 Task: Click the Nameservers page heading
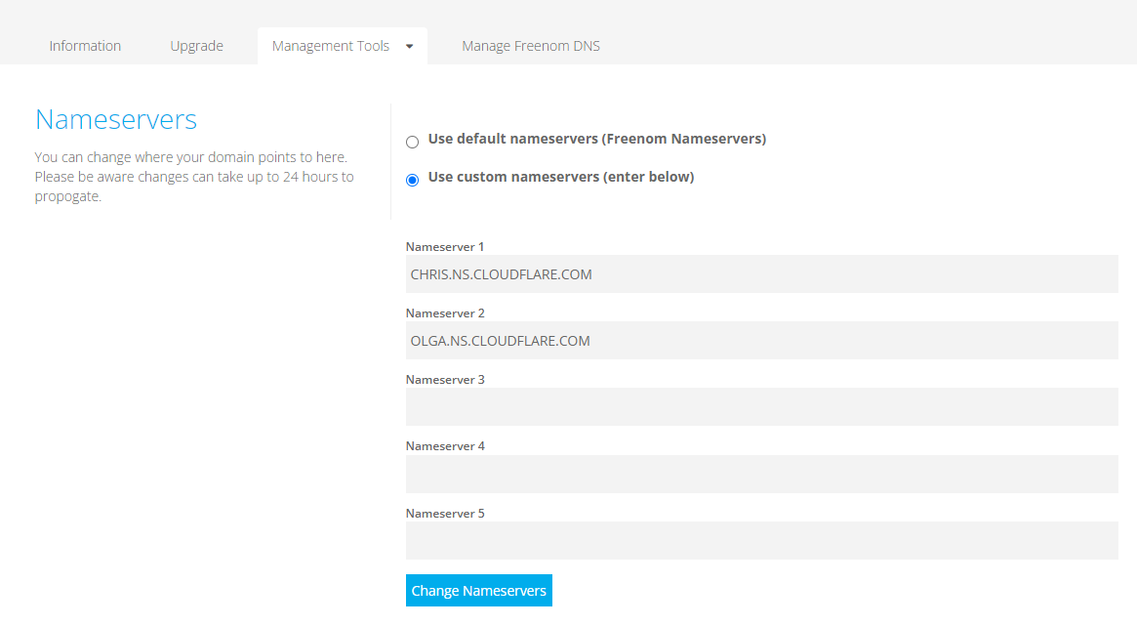click(x=115, y=119)
